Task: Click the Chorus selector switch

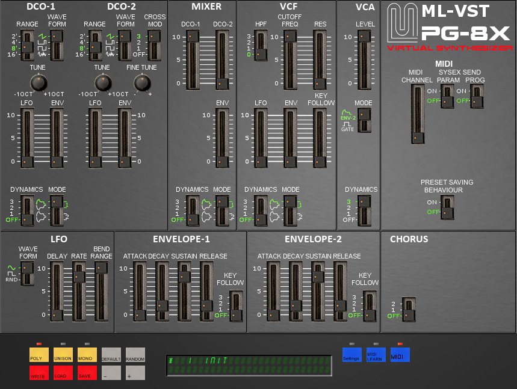Action: coord(409,310)
